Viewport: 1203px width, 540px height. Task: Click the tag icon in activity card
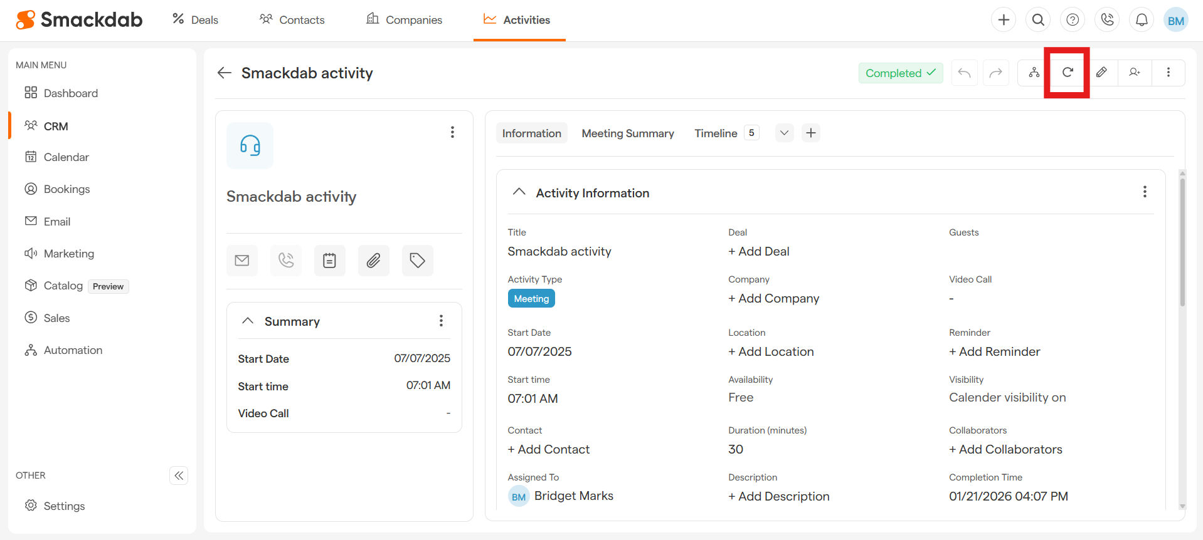click(417, 261)
